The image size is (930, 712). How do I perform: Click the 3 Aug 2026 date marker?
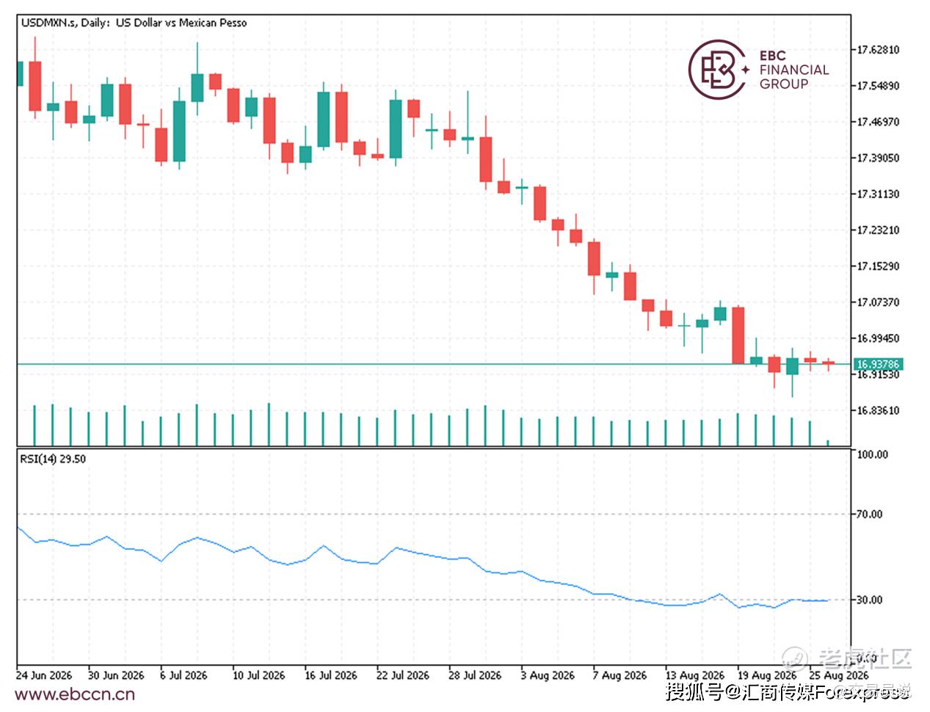tap(548, 675)
